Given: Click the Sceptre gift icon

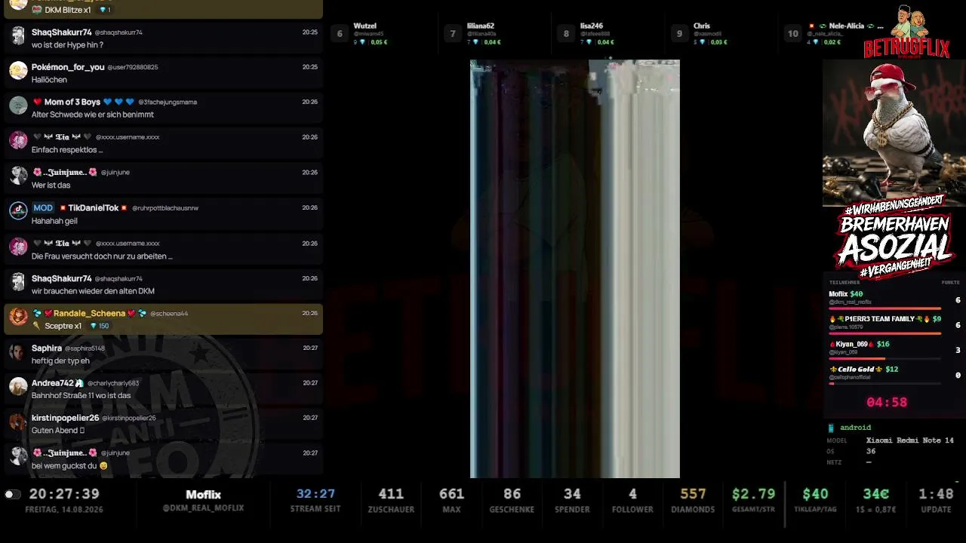Looking at the screenshot, I should tap(36, 326).
